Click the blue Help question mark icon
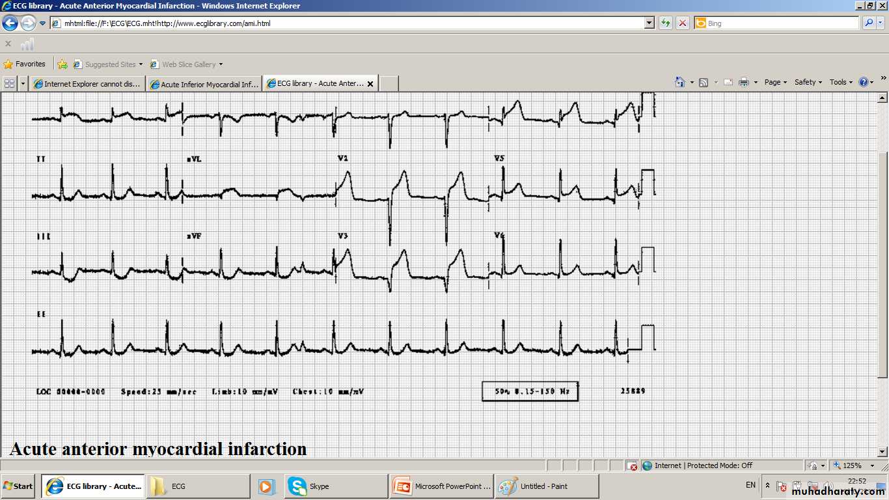The image size is (889, 500). point(864,82)
